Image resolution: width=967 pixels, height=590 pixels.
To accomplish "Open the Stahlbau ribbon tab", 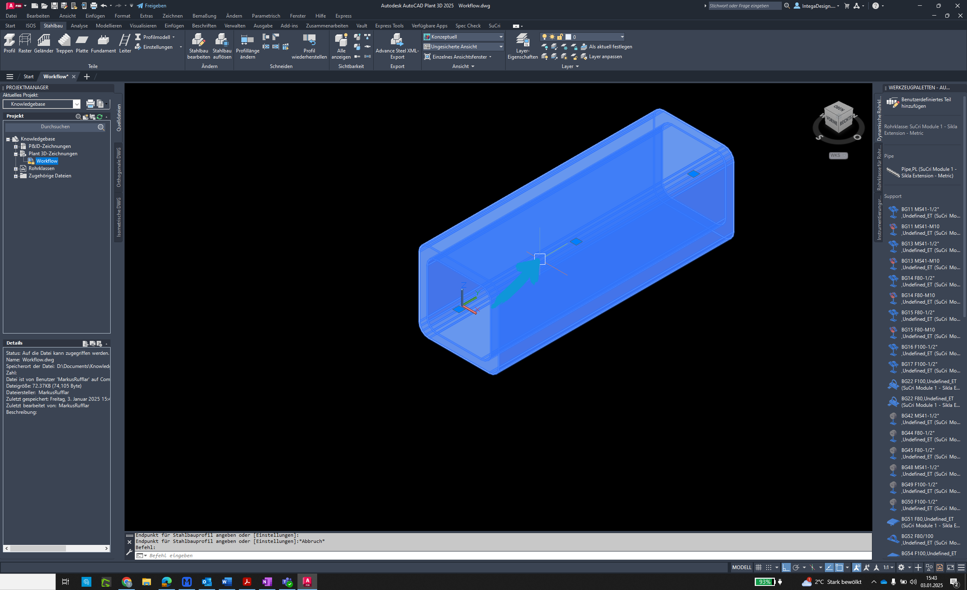I will pyautogui.click(x=52, y=25).
